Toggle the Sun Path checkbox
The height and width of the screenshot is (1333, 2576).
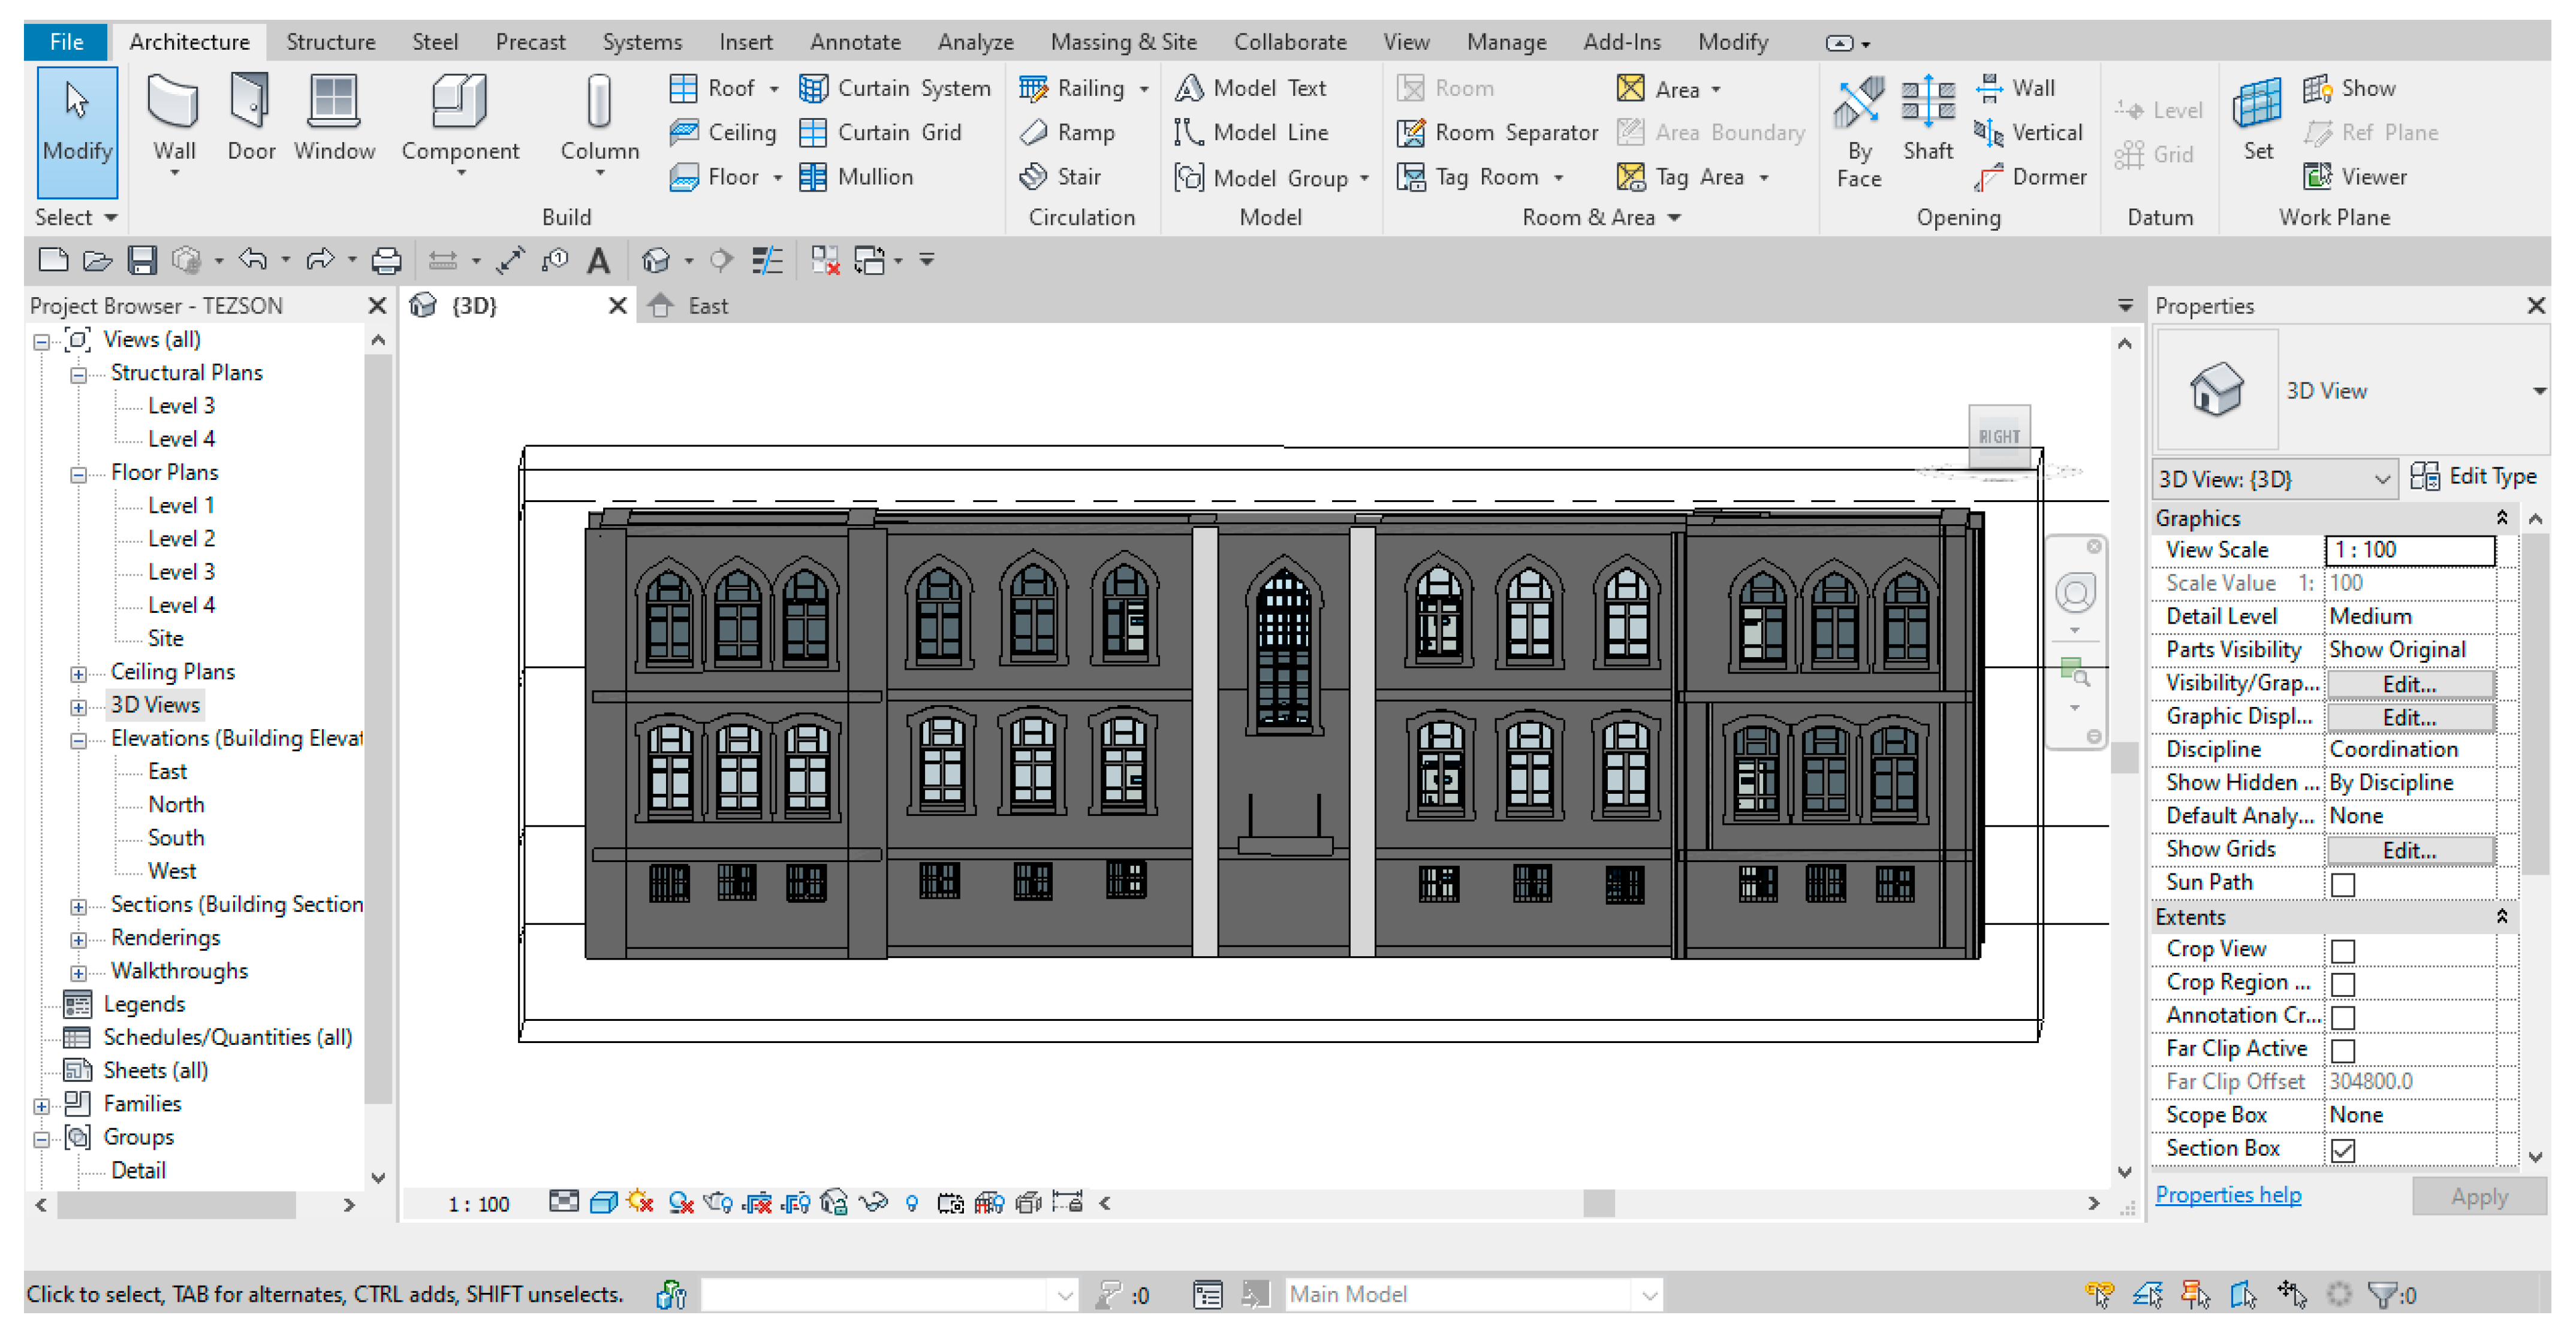(2342, 884)
